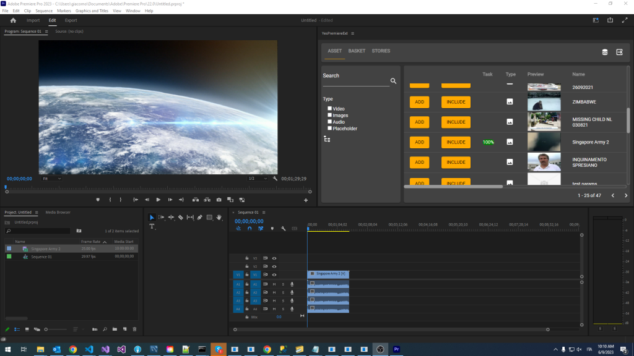Viewport: 634px width, 356px height.
Task: Click Export Frame camera icon
Action: [x=219, y=200]
